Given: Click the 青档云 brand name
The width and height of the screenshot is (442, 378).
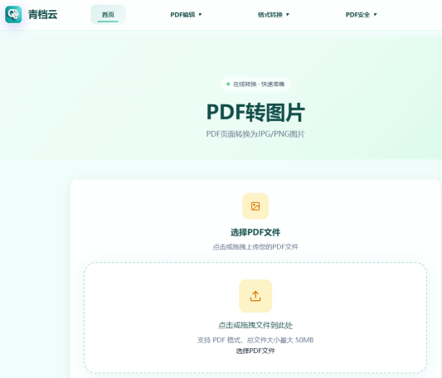Looking at the screenshot, I should (42, 14).
